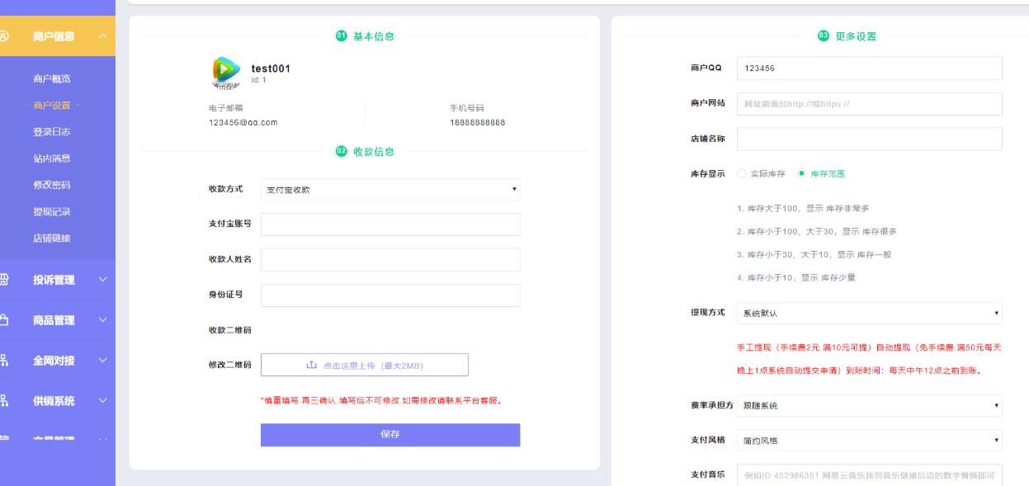
Task: Open 登录日志 in the sidebar
Action: coord(52,132)
